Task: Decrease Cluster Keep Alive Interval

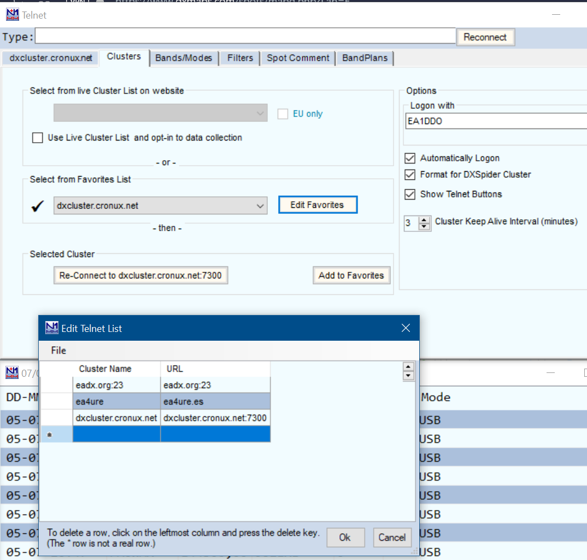Action: tap(424, 226)
